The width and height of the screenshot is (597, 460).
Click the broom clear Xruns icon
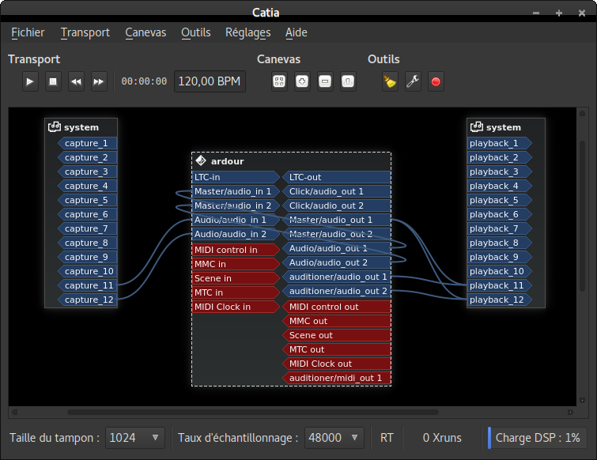(x=389, y=81)
